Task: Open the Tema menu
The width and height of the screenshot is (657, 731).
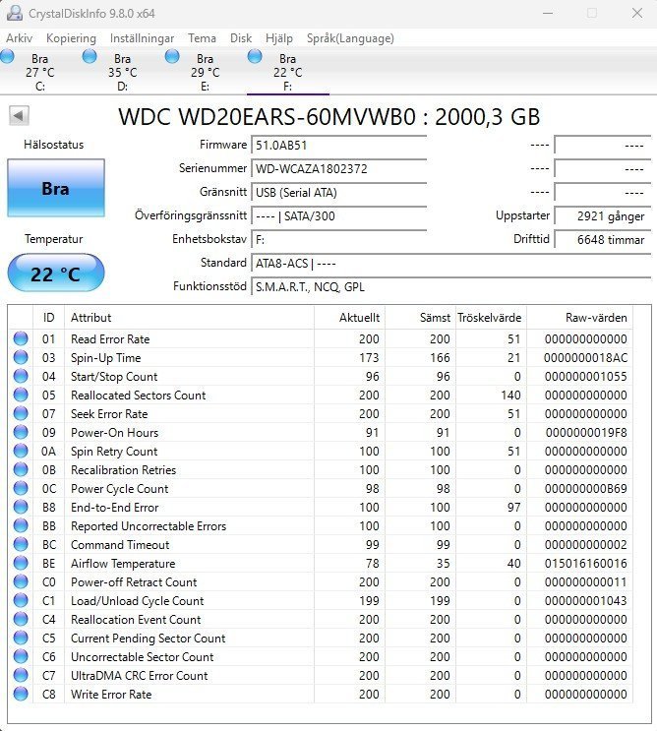Action: [x=202, y=38]
